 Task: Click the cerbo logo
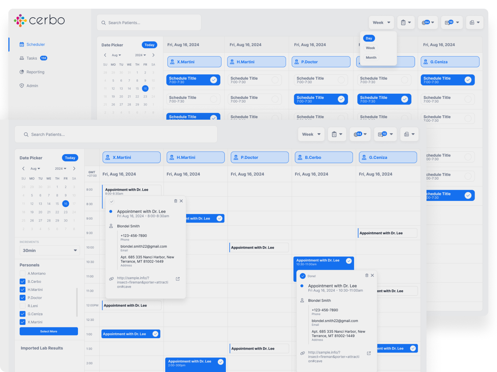point(39,20)
